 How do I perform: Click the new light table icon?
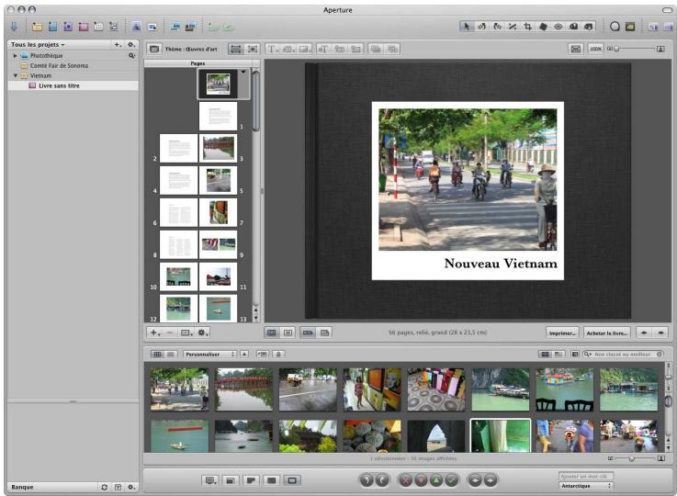coord(114,27)
